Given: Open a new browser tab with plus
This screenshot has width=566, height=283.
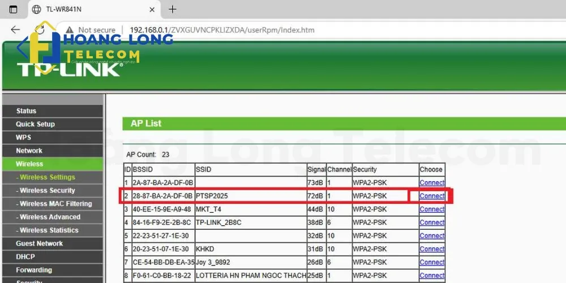Looking at the screenshot, I should point(173,10).
